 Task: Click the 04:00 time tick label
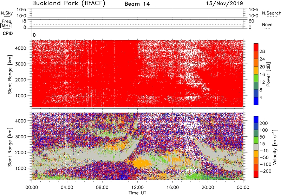pyautogui.click(x=67, y=188)
